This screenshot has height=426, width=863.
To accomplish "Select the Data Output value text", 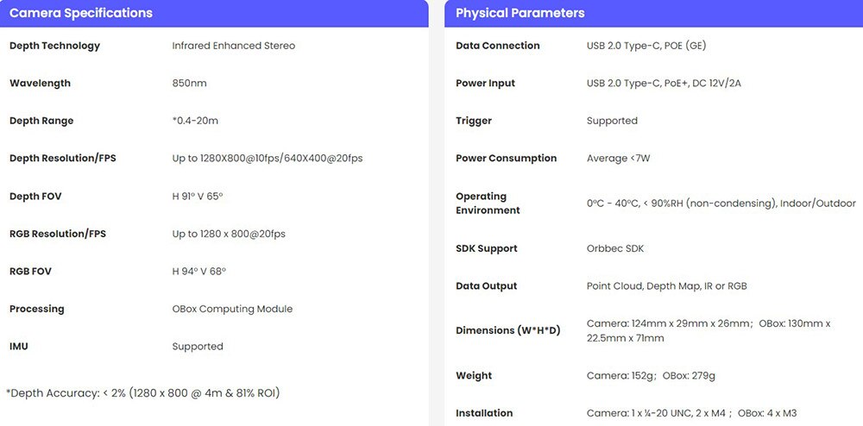I will click(x=666, y=285).
